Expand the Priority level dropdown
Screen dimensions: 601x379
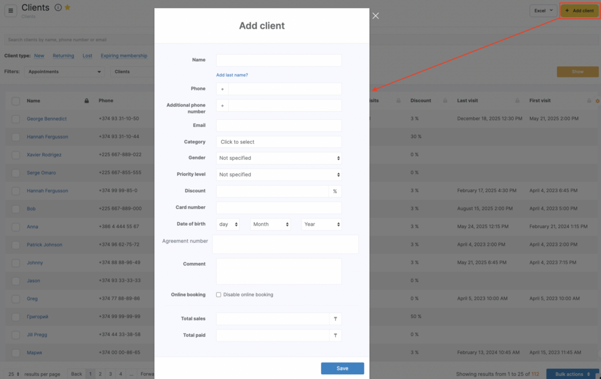pyautogui.click(x=279, y=175)
